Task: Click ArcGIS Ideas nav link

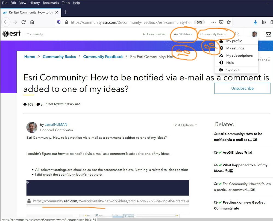Action: (183, 34)
